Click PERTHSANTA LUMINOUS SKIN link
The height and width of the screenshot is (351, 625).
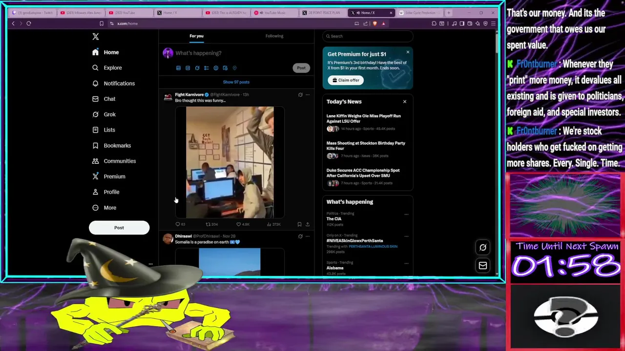tap(373, 247)
